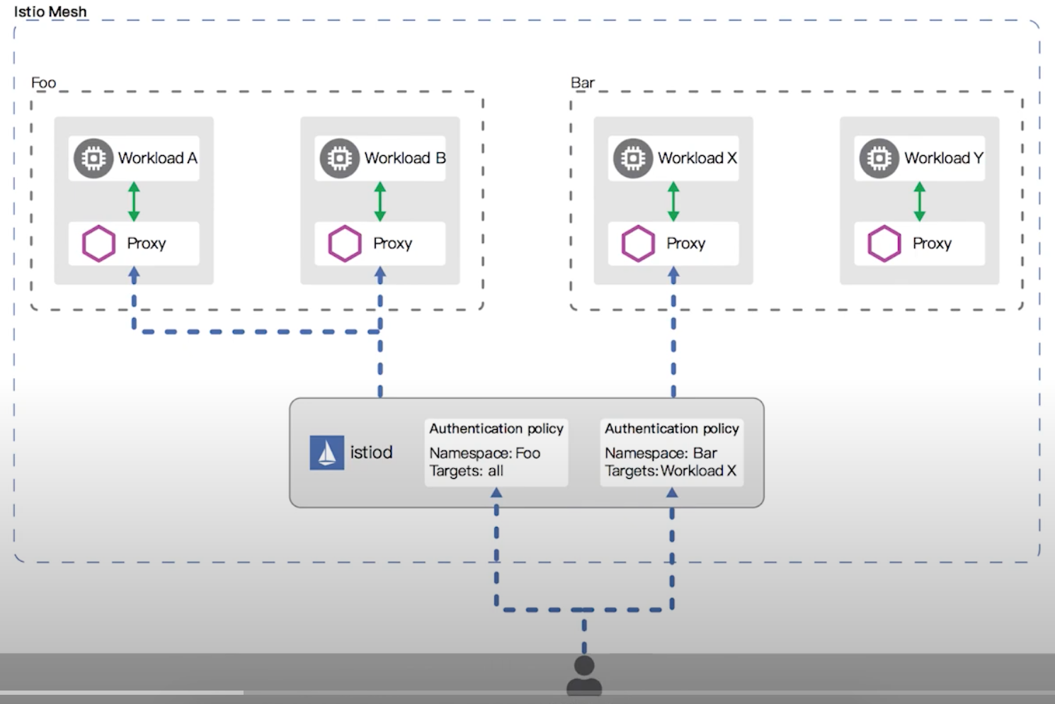Click the Bar namespace label
The image size is (1055, 704).
coord(583,83)
